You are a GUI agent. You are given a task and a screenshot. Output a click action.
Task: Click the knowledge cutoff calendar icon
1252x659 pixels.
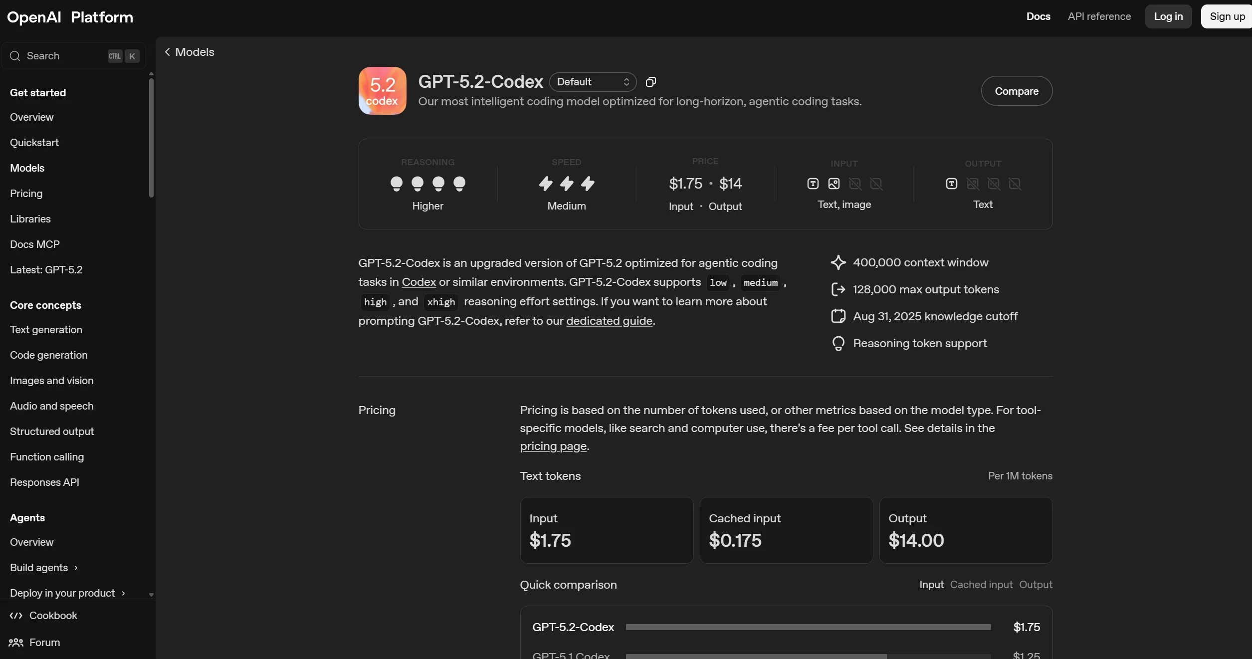(838, 316)
